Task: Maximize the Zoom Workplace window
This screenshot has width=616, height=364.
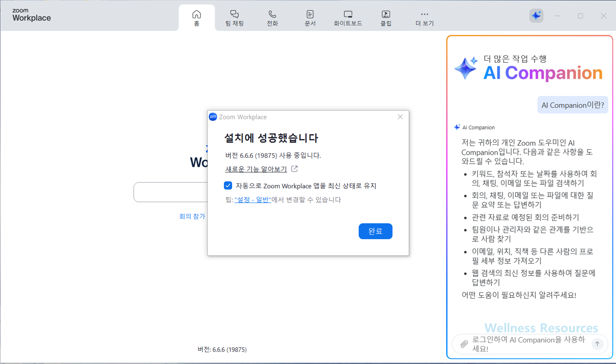Action: pyautogui.click(x=580, y=16)
